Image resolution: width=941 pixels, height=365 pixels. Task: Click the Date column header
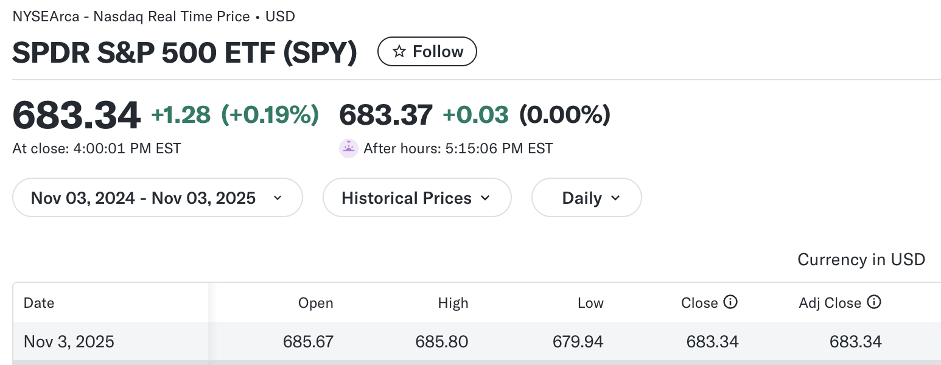(39, 303)
